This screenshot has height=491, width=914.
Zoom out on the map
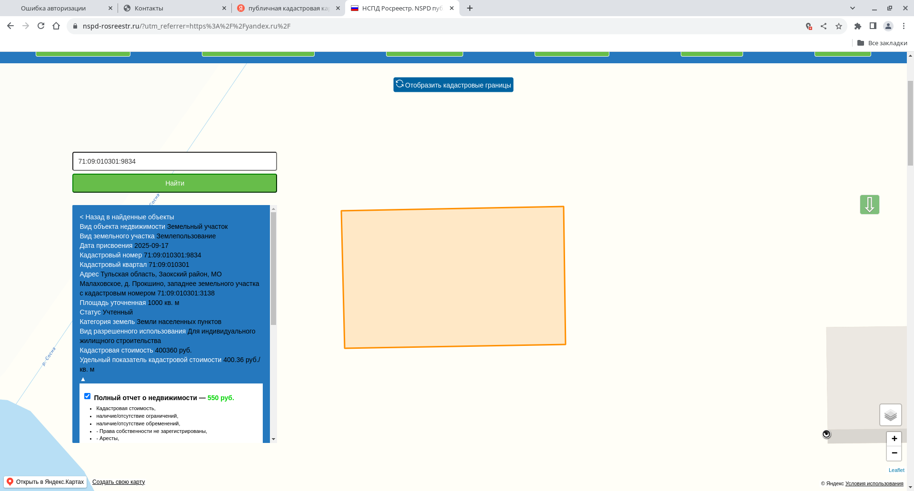click(x=894, y=453)
